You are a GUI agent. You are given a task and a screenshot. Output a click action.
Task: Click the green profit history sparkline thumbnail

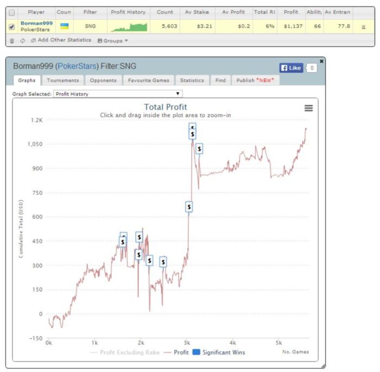tap(129, 27)
